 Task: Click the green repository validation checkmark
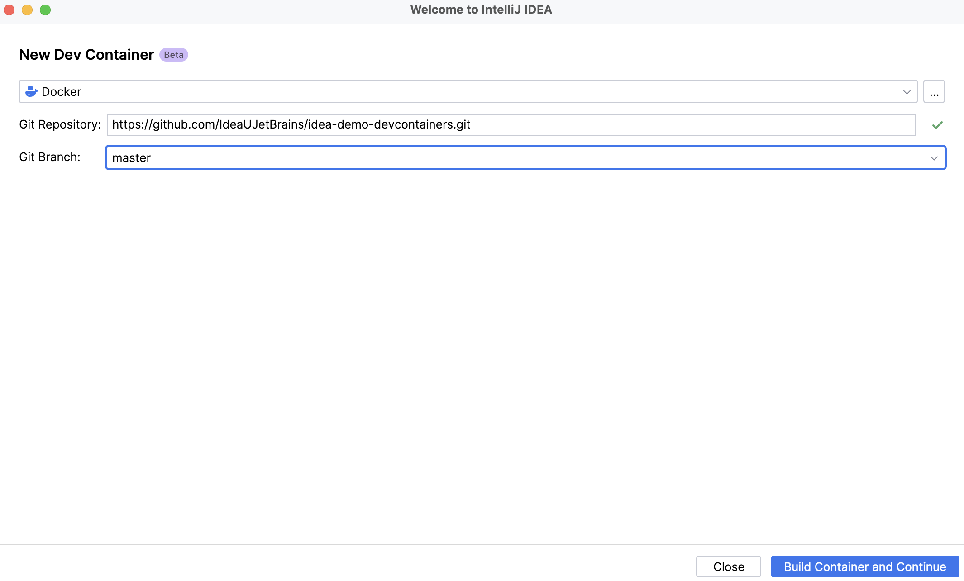(937, 125)
